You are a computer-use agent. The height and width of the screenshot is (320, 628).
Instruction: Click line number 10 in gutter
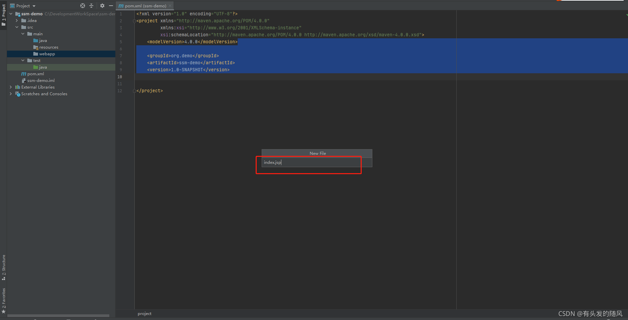[120, 77]
